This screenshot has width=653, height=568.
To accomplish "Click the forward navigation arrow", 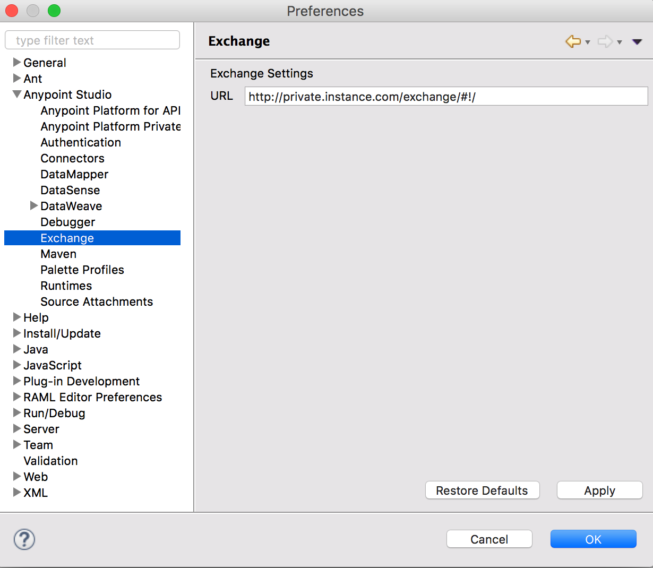I will coord(605,41).
